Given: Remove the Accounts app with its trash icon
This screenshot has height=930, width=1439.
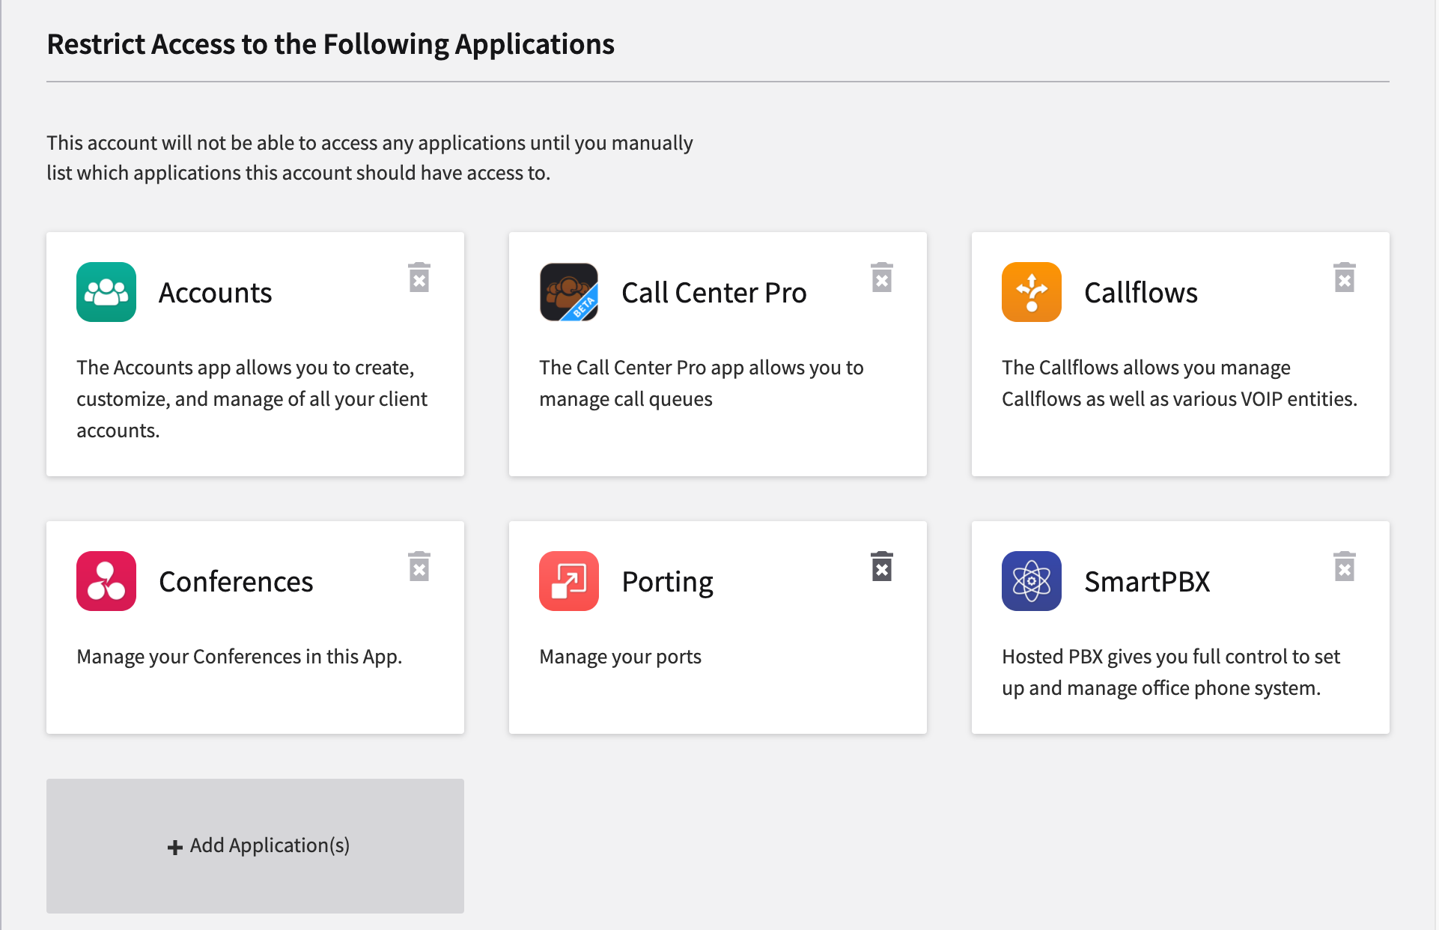Looking at the screenshot, I should point(419,277).
